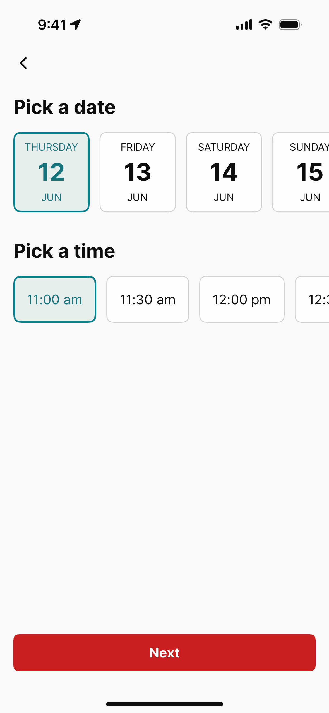329x713 pixels.
Task: Tap the home indicator bar
Action: pyautogui.click(x=164, y=704)
